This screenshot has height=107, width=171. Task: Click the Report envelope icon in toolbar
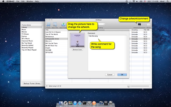[149, 24]
